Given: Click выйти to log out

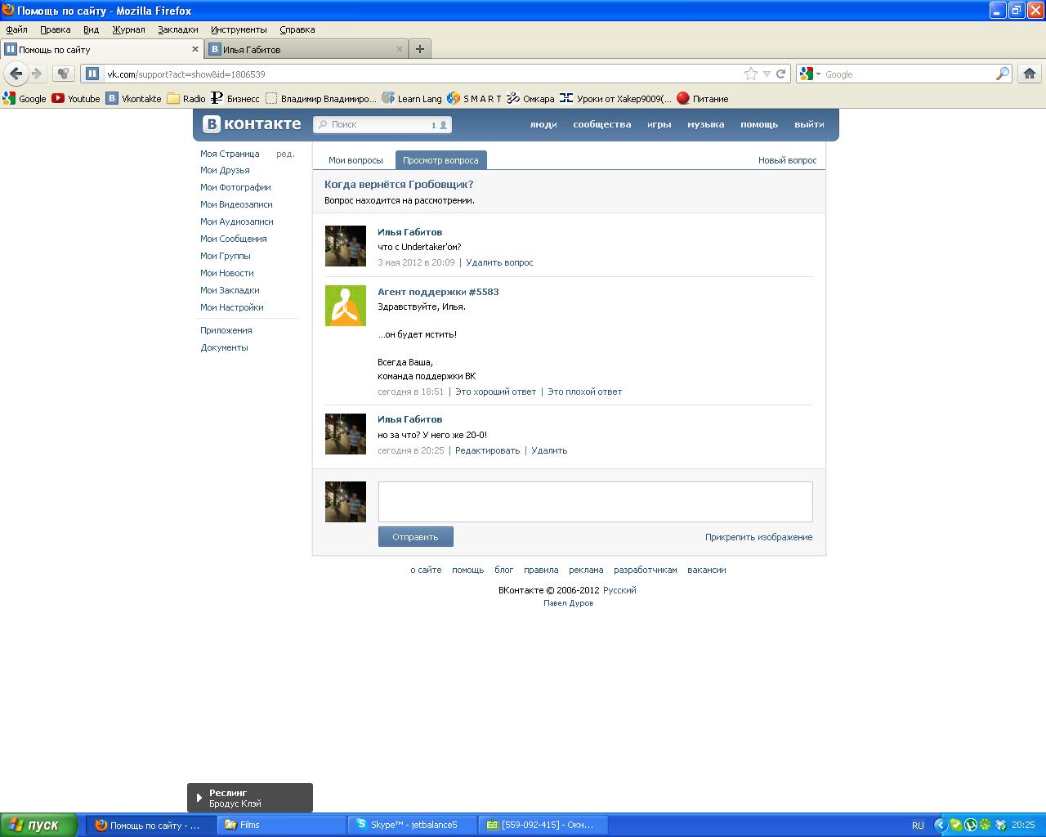Looking at the screenshot, I should (809, 124).
